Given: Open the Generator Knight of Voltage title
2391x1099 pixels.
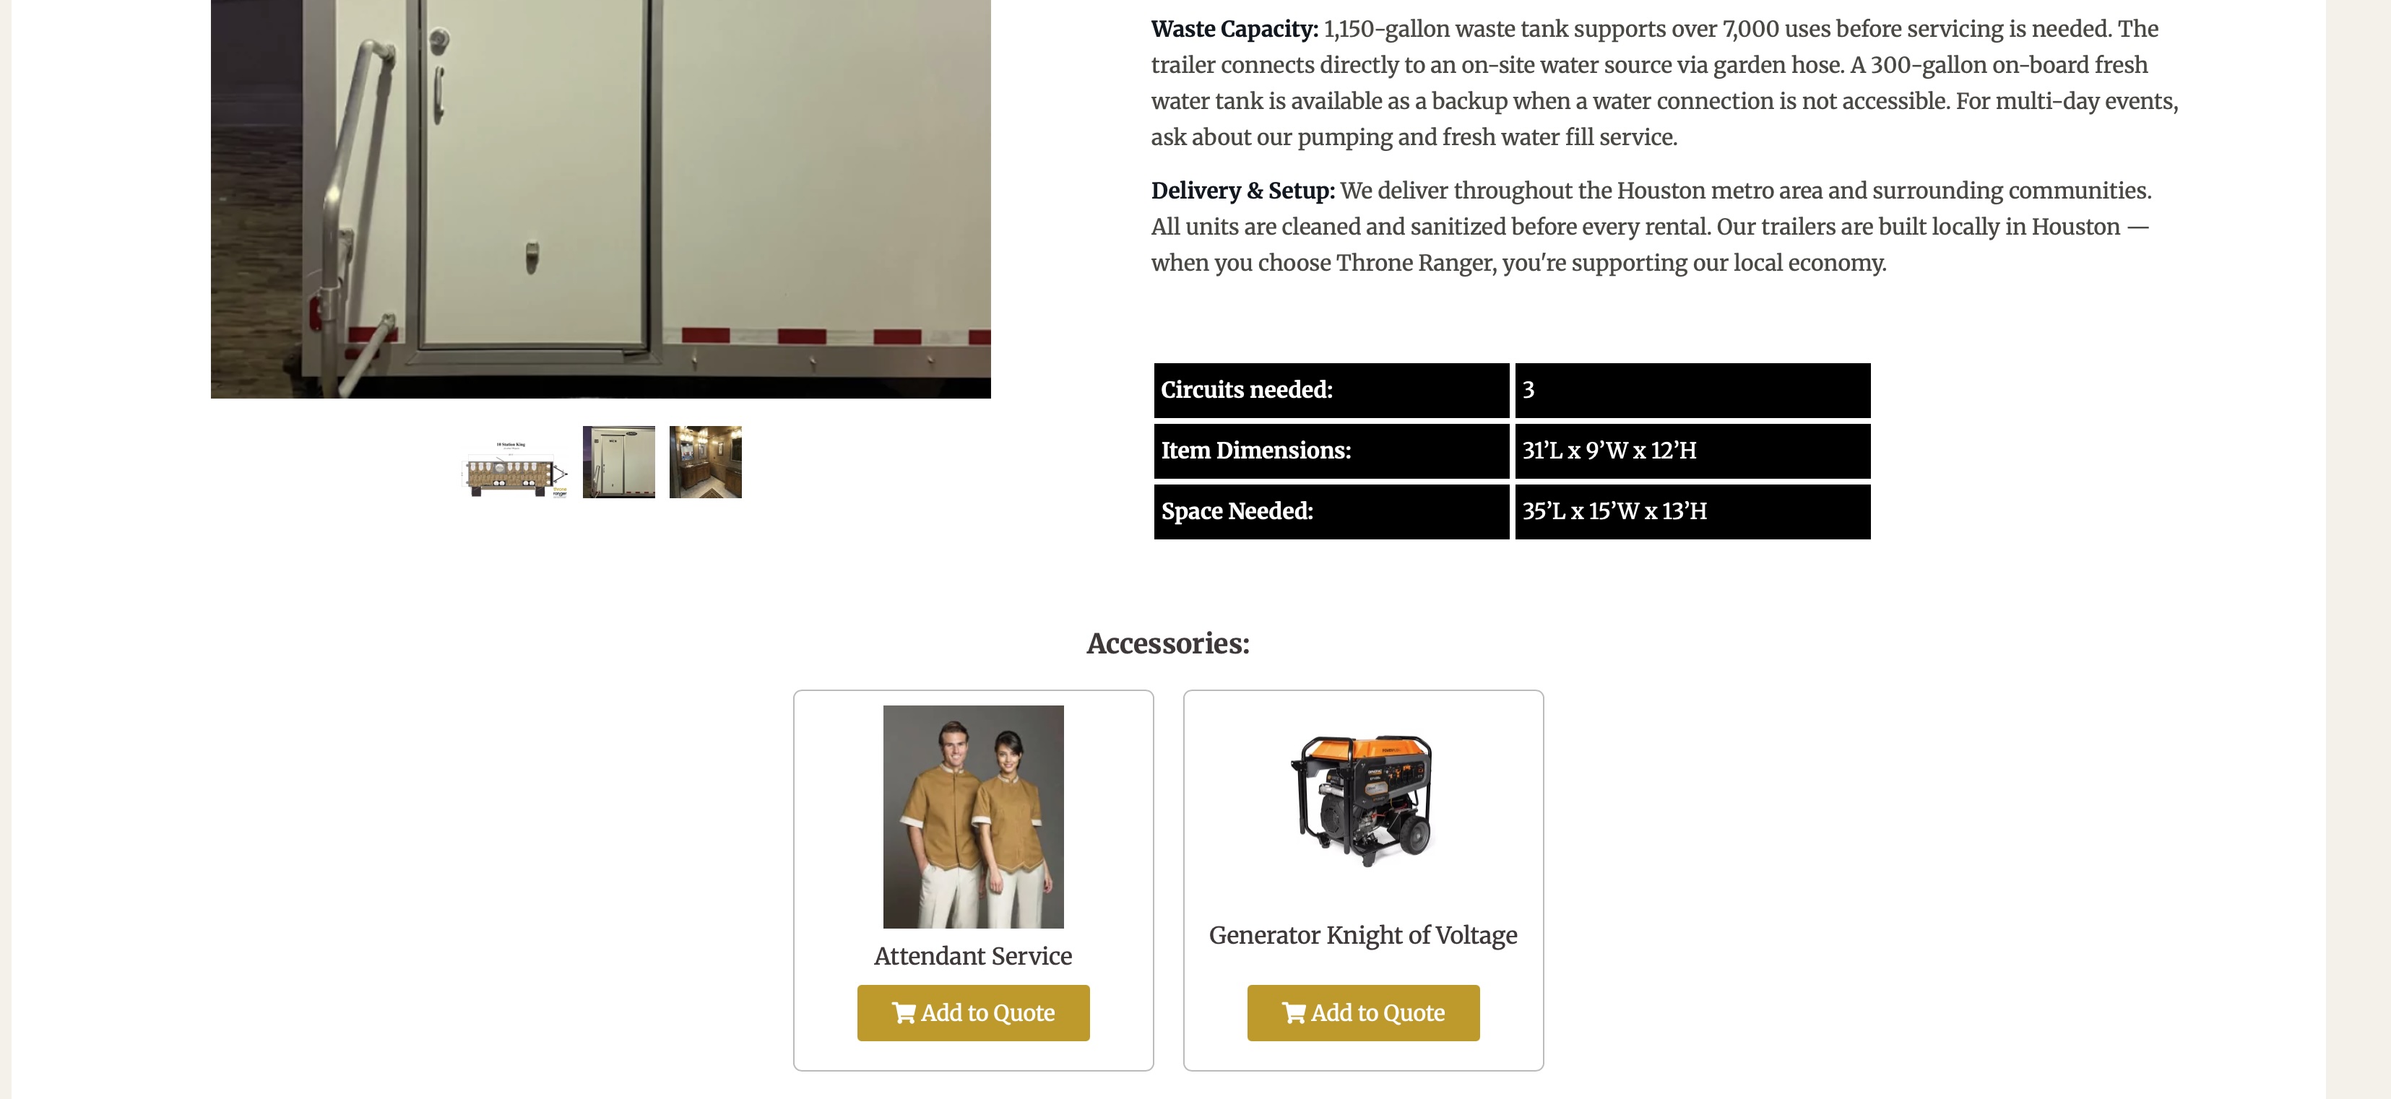Looking at the screenshot, I should [1362, 934].
